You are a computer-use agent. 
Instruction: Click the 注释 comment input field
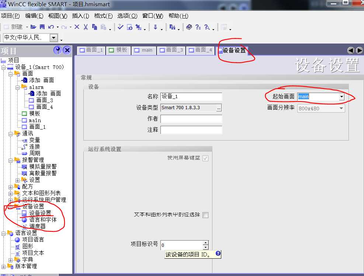(x=191, y=130)
